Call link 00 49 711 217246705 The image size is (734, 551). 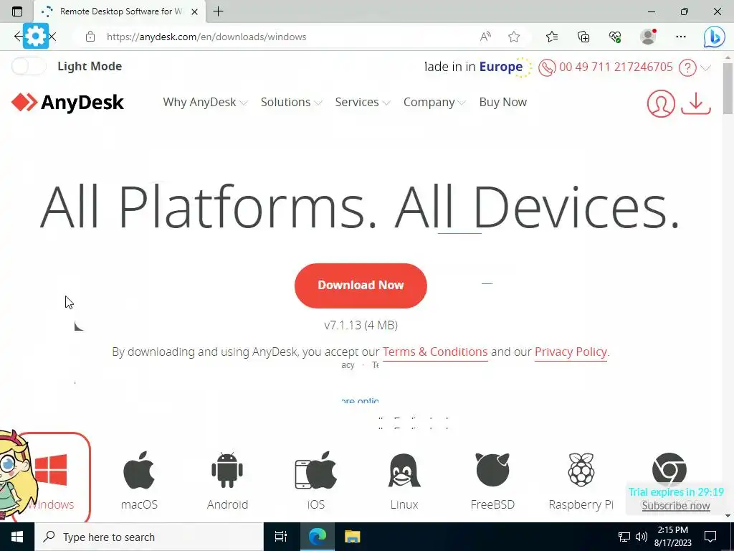[616, 67]
